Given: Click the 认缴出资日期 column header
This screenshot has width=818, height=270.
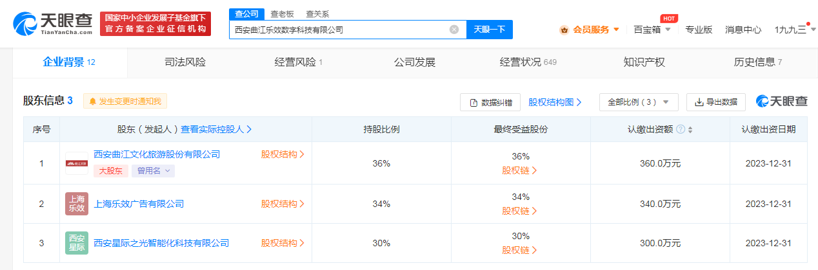Looking at the screenshot, I should click(x=768, y=129).
